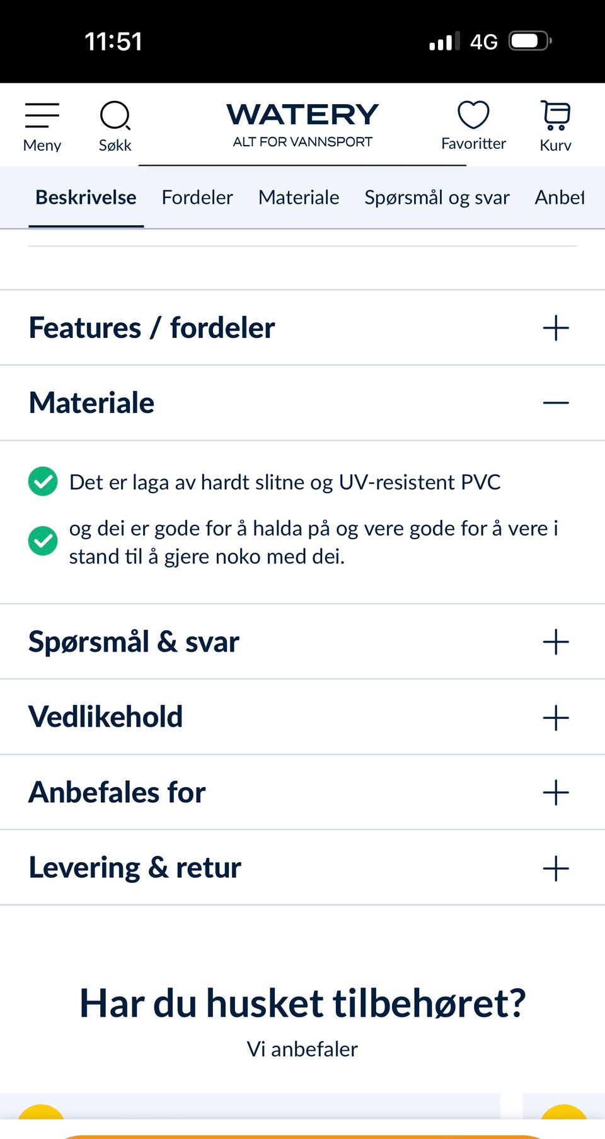Select the Materiale tab in navigation bar
605x1139 pixels.
[x=299, y=197]
